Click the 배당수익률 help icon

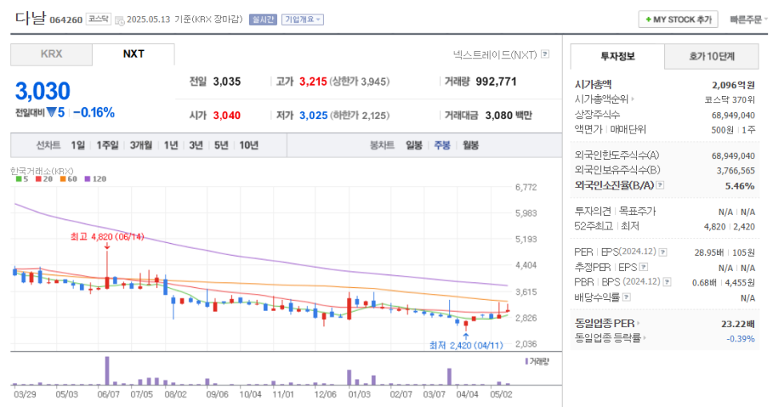[626, 297]
